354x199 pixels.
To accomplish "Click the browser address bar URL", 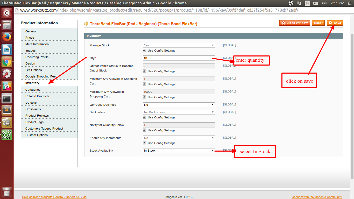I will point(159,10).
